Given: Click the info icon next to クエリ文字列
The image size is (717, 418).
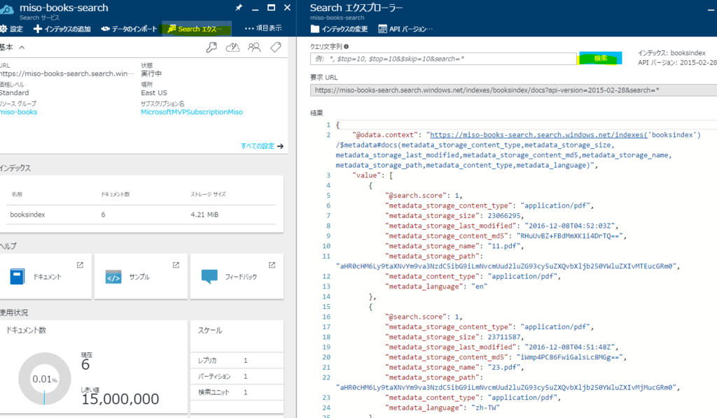Looking at the screenshot, I should (346, 47).
